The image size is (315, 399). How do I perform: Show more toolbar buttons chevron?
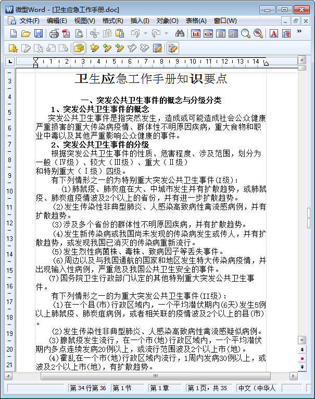[299, 31]
